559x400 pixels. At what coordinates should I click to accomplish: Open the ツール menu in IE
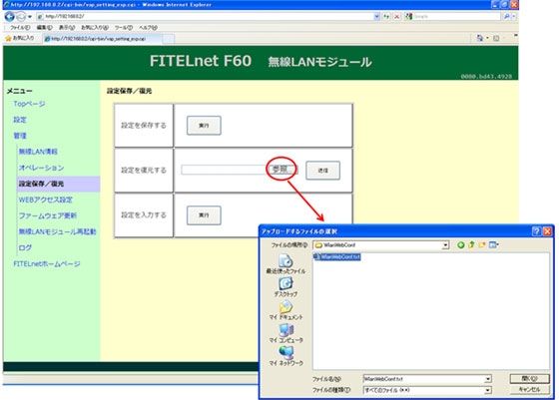(124, 27)
